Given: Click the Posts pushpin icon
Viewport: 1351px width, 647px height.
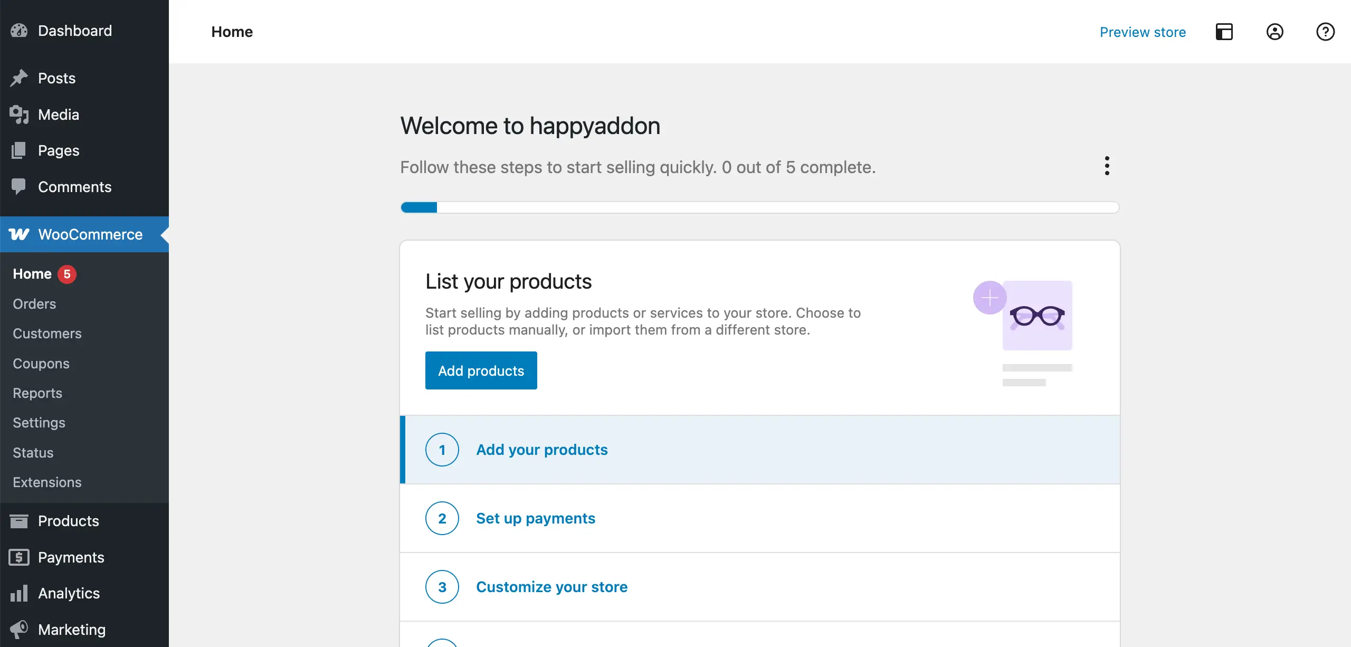Looking at the screenshot, I should 19,78.
